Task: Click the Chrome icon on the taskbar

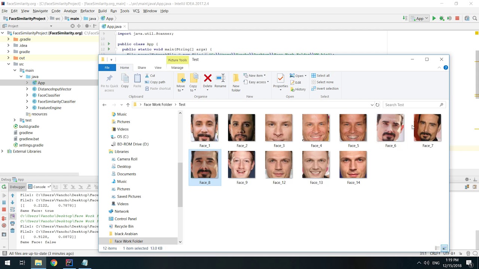Action: tap(54, 263)
